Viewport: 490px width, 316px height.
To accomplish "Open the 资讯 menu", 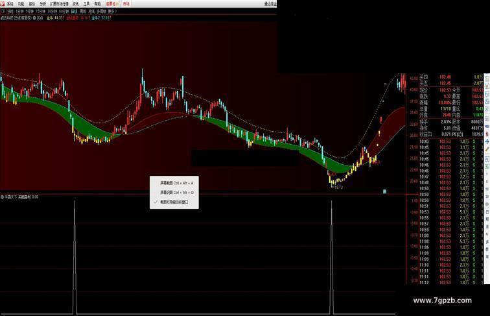I will coord(76,4).
